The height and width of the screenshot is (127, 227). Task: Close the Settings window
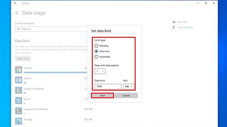[214, 3]
